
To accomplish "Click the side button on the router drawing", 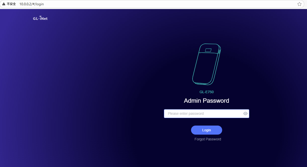I will (x=219, y=52).
